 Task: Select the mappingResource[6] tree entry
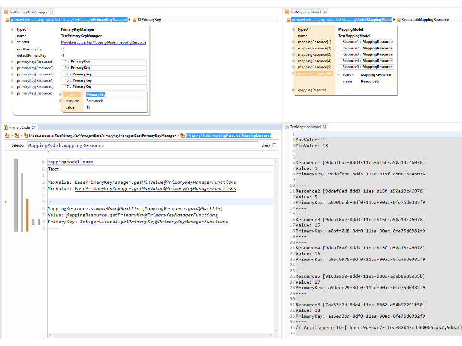314,74
